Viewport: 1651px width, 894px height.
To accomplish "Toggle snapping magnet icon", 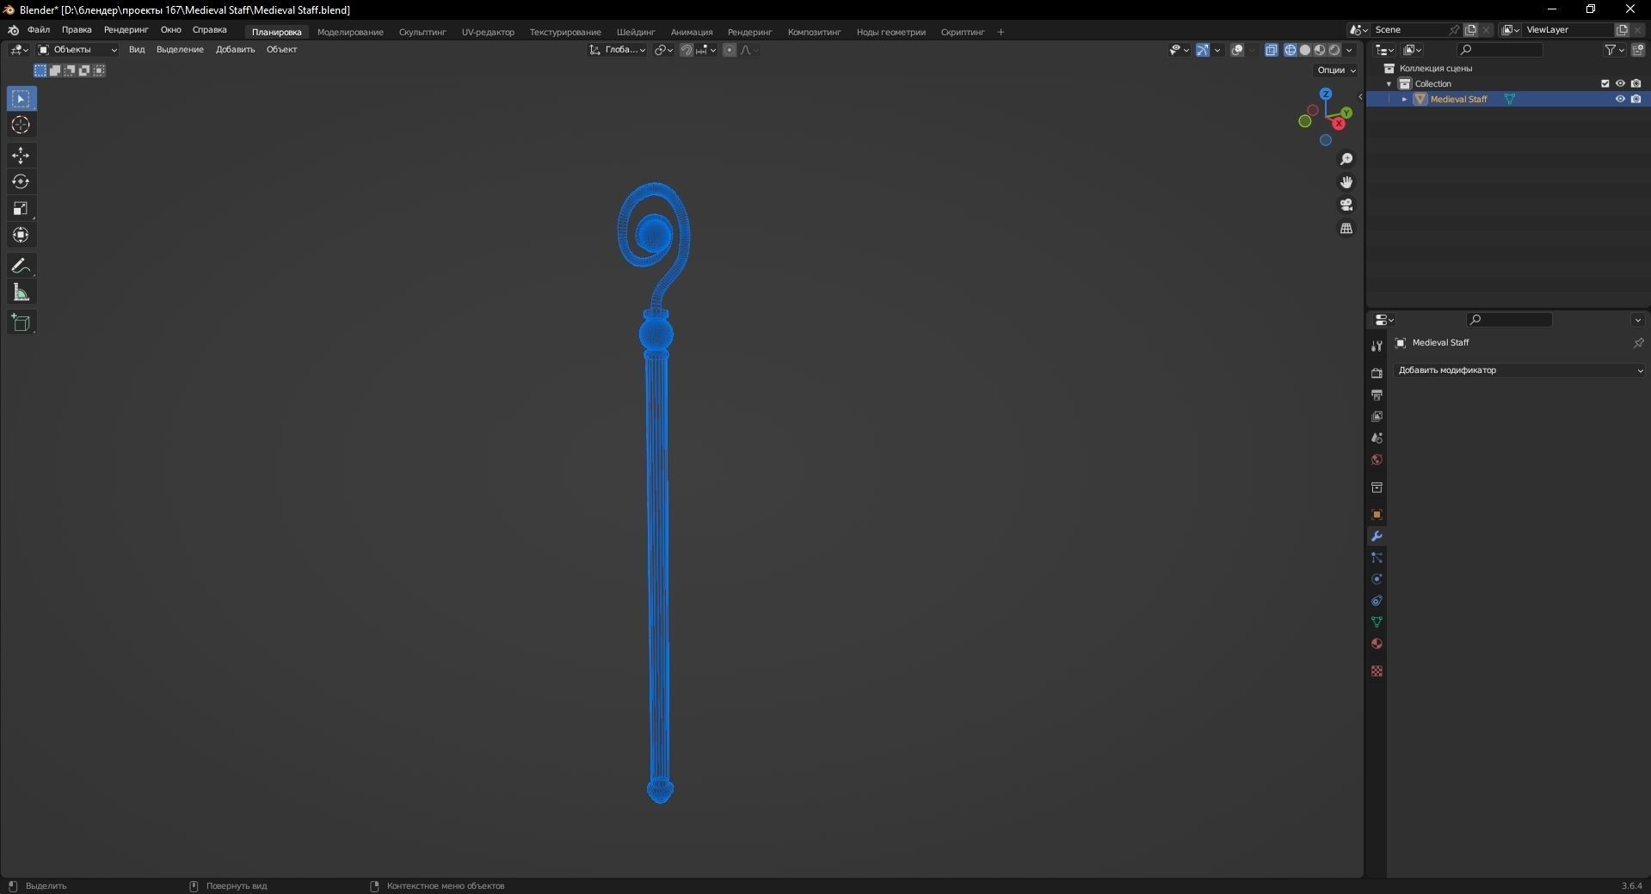I will coord(687,50).
